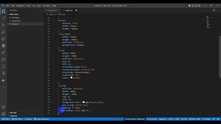This screenshot has width=221, height=124.
Task: Open birds.jpg in the explorer
Action: pos(15,18)
